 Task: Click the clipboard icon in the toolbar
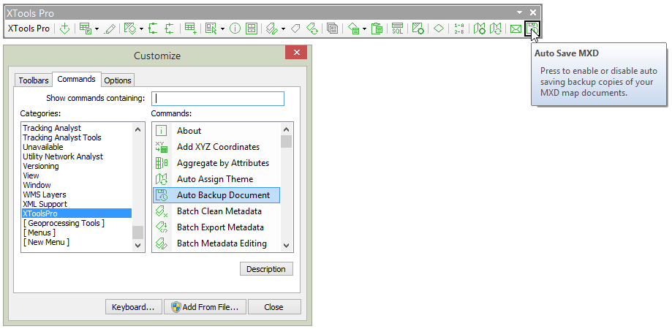tap(377, 29)
